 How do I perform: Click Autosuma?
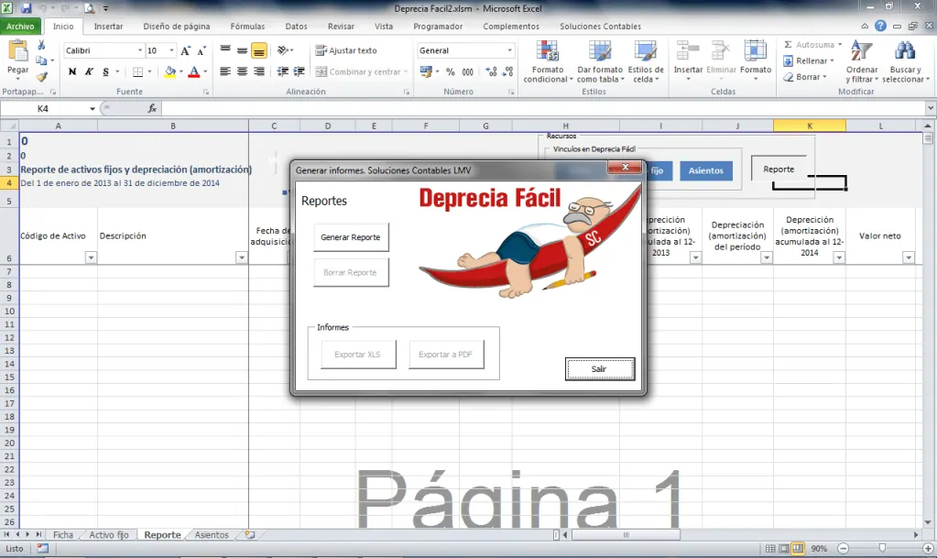pyautogui.click(x=812, y=45)
